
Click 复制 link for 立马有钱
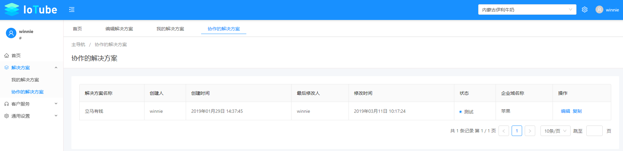coord(577,111)
